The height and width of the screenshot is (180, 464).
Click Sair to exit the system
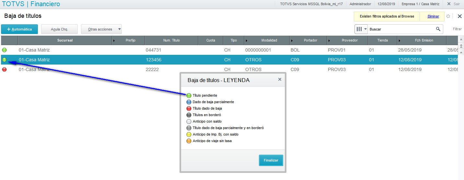pyautogui.click(x=454, y=4)
